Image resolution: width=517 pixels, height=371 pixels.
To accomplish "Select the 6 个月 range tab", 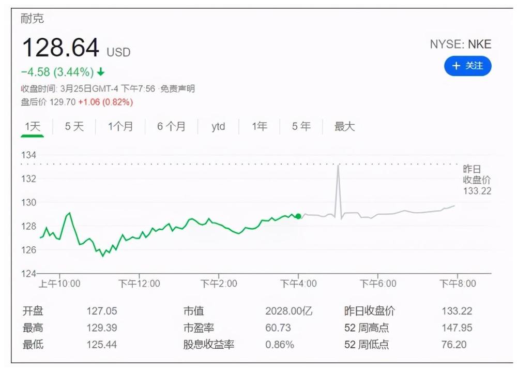I will (x=171, y=126).
